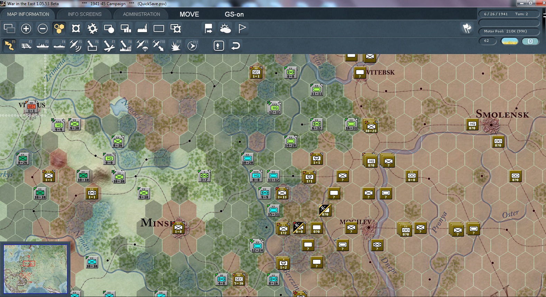Select the 1=8 unit at Minsk
The height and width of the screenshot is (297, 546).
tap(178, 228)
